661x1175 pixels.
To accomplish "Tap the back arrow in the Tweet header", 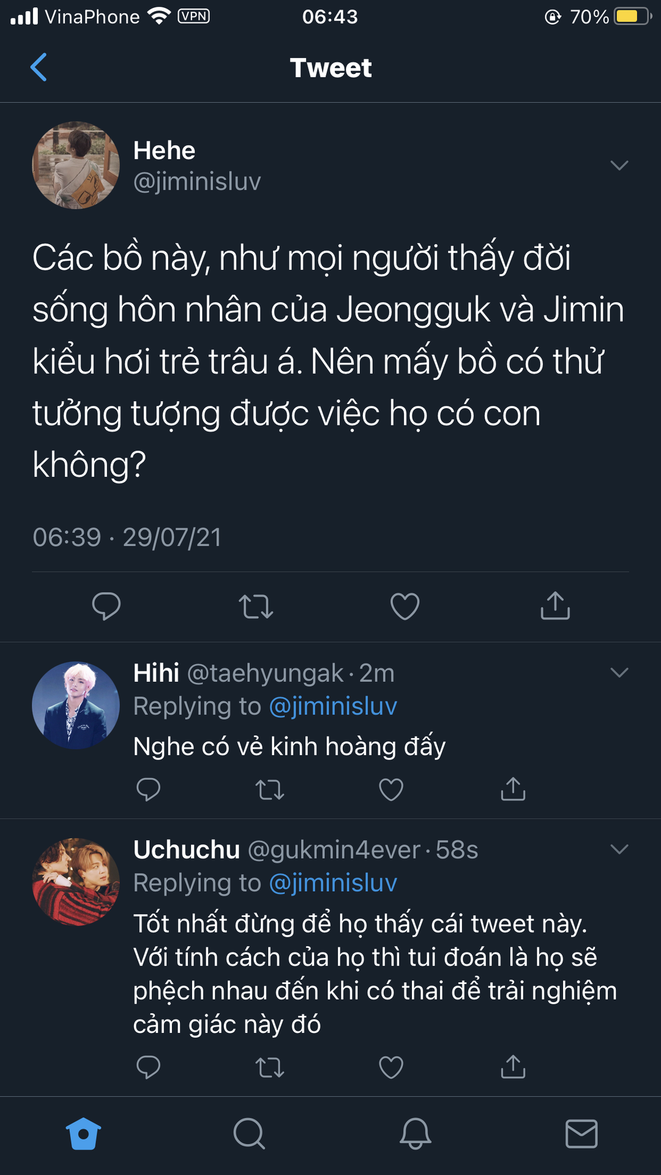I will pos(39,67).
